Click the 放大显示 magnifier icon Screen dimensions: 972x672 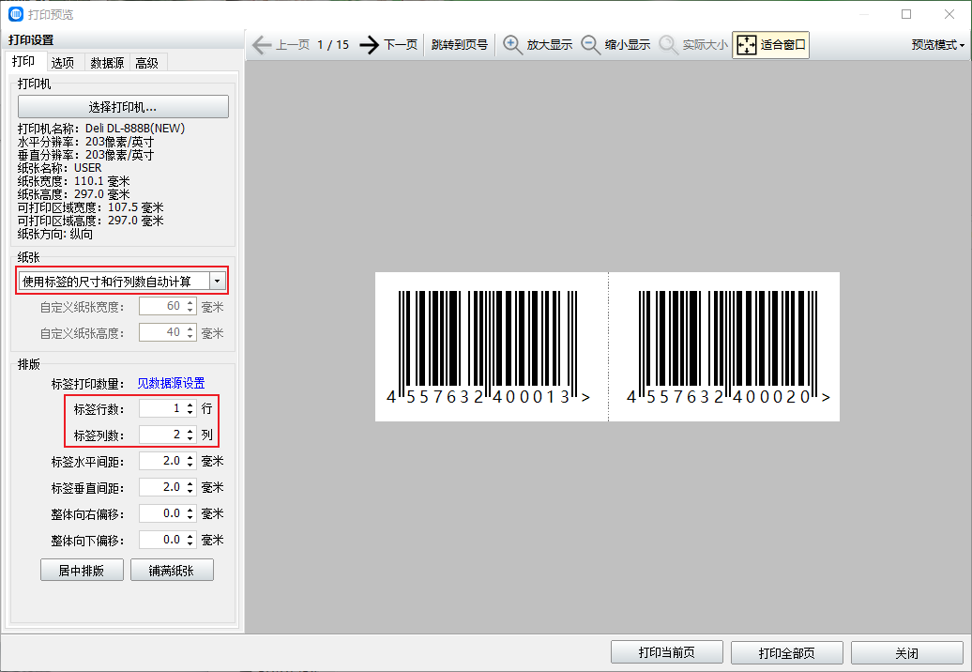[x=512, y=45]
